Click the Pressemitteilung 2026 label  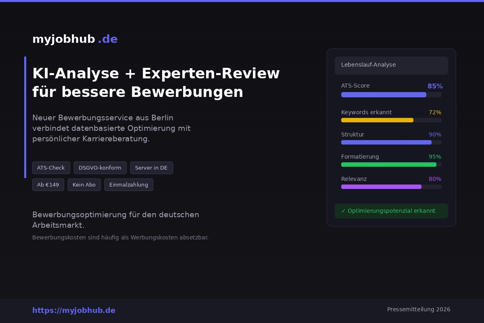419,309
